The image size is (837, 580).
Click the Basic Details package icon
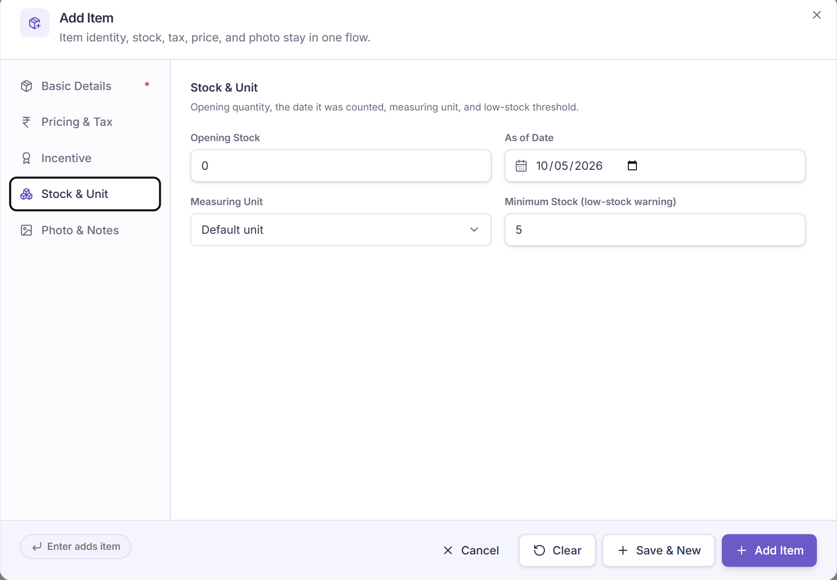pos(27,86)
